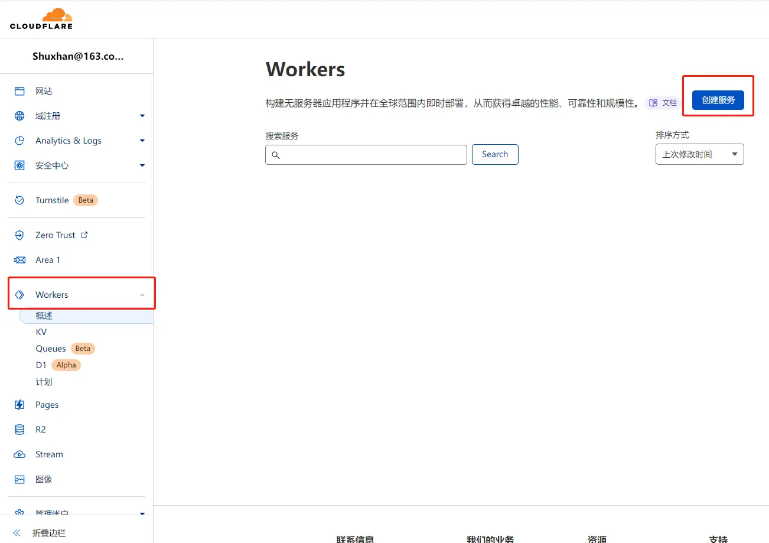Click the Analytics & Logs chart icon

click(x=19, y=141)
